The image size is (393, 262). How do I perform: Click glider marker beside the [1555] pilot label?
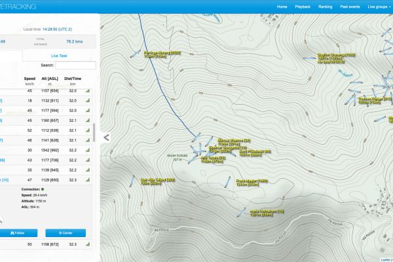pyautogui.click(x=309, y=58)
